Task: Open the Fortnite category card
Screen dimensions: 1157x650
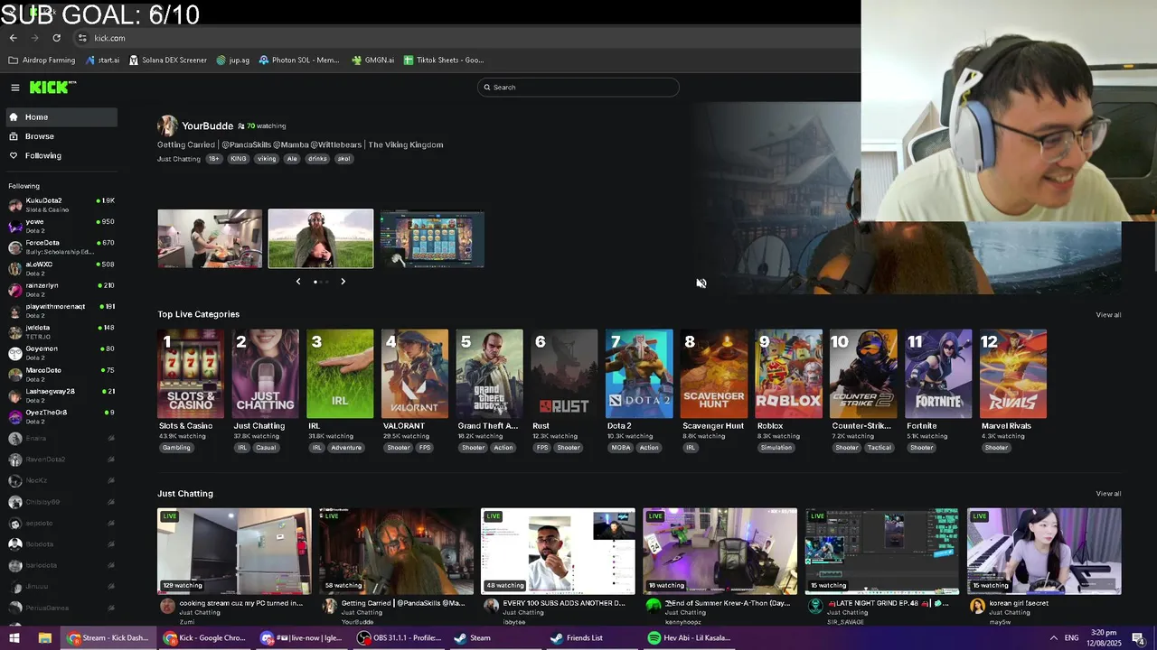Action: [x=938, y=374]
